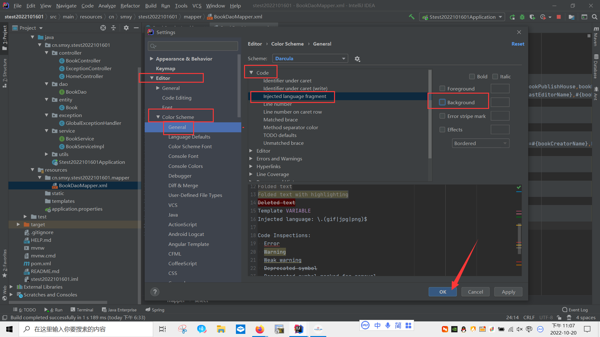Click Project panel gear options icon
The height and width of the screenshot is (337, 600).
(126, 28)
